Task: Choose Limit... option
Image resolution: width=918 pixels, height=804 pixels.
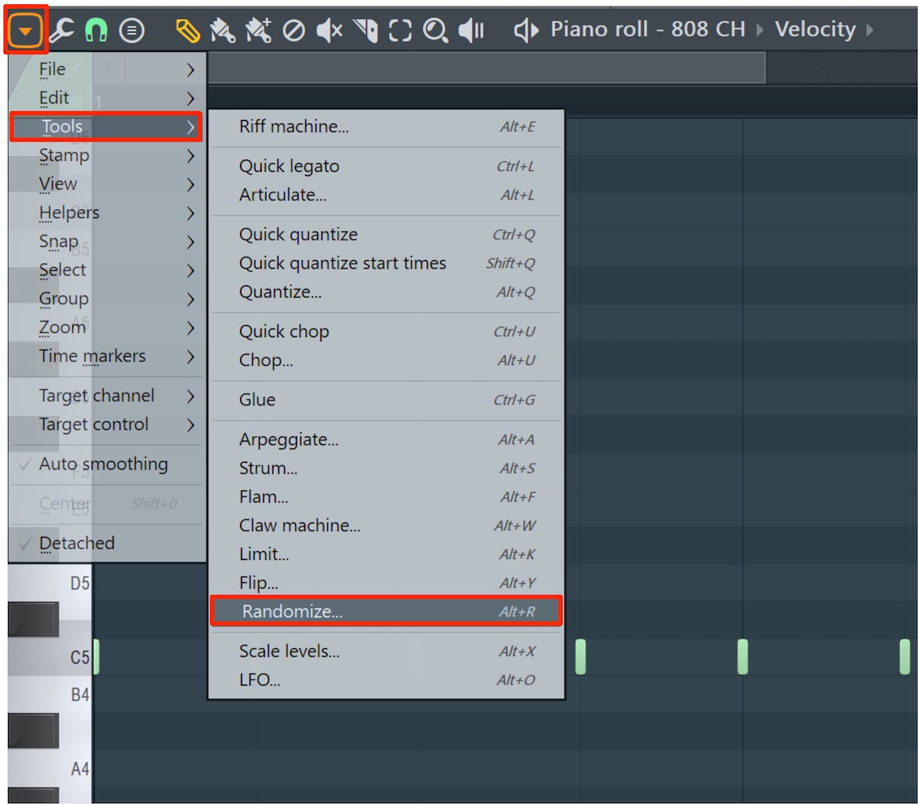Action: pyautogui.click(x=387, y=555)
